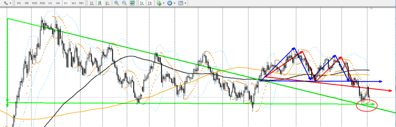The width and height of the screenshot is (396, 127).
Task: Select the M15 timeframe
Action: (x=34, y=3)
